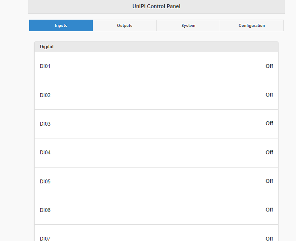
Task: Click the Off status of DI01
Action: click(x=269, y=66)
